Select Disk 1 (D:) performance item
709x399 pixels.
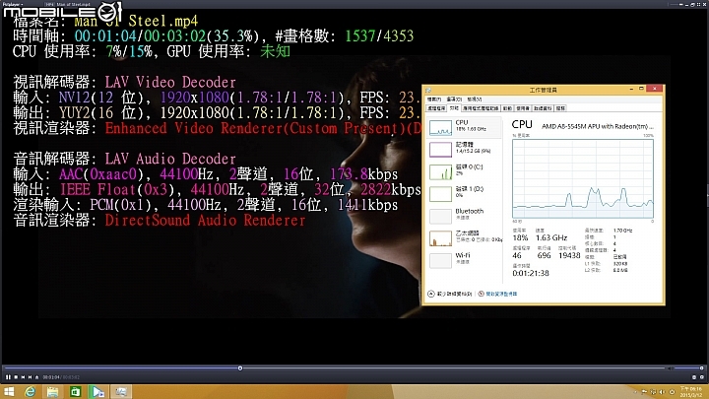(465, 194)
